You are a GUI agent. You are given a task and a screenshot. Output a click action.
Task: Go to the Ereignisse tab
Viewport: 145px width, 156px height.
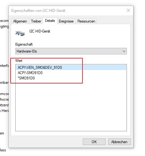tap(66, 21)
